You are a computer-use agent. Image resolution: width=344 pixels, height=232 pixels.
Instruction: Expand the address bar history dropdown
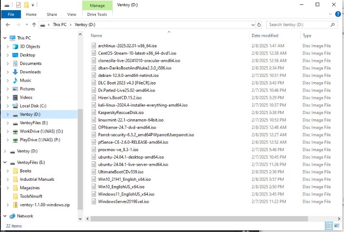(x=253, y=25)
